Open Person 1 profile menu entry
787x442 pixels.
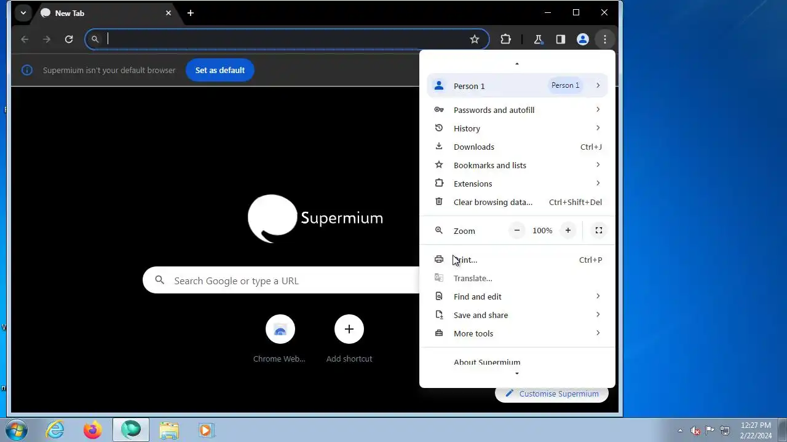pyautogui.click(x=517, y=86)
